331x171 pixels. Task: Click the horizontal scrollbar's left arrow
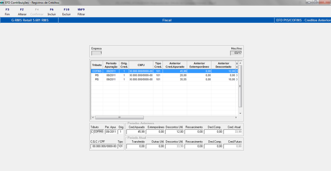(x=93, y=118)
